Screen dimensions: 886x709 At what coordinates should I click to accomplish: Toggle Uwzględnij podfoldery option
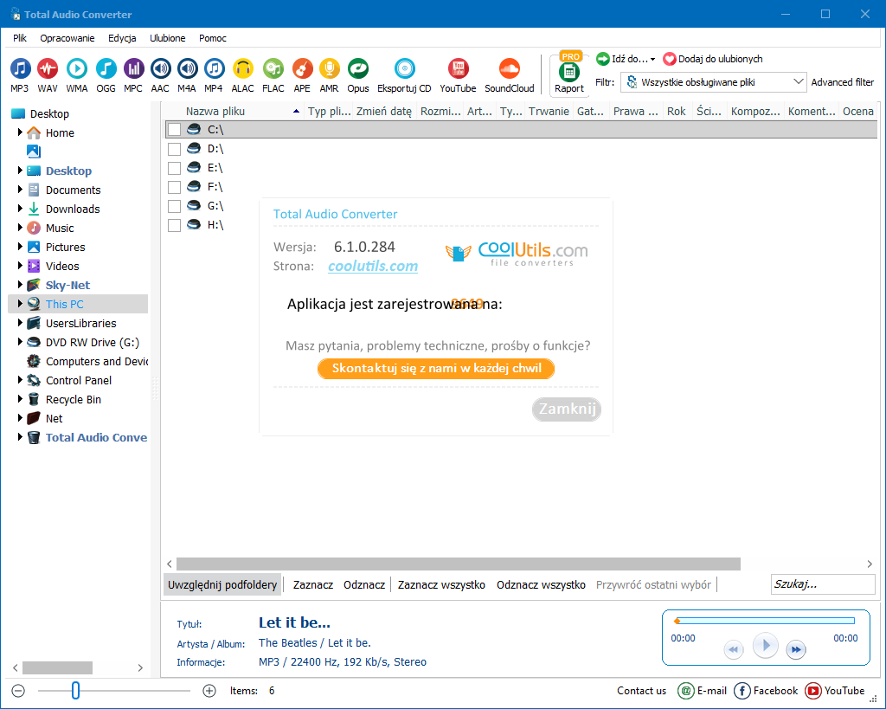pos(222,584)
